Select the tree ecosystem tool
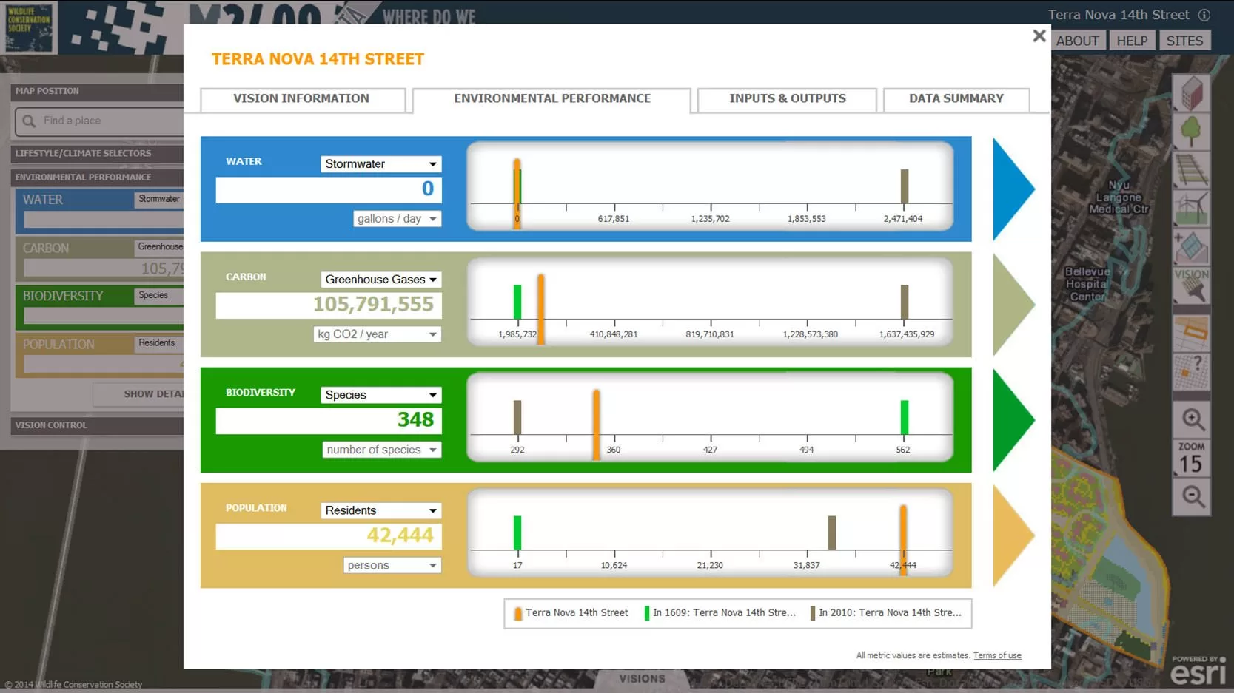 click(1191, 132)
